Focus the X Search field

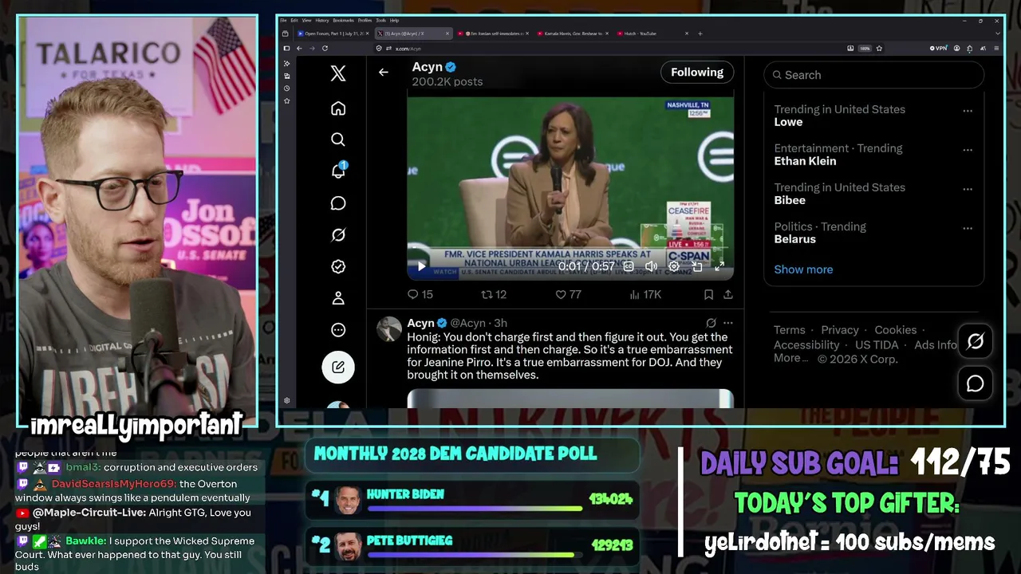click(x=874, y=75)
